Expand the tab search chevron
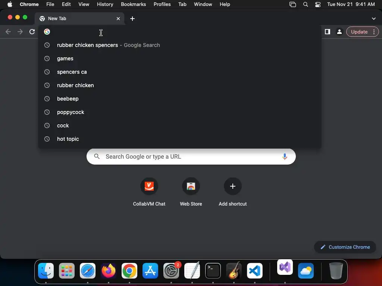The height and width of the screenshot is (286, 382). pyautogui.click(x=373, y=19)
